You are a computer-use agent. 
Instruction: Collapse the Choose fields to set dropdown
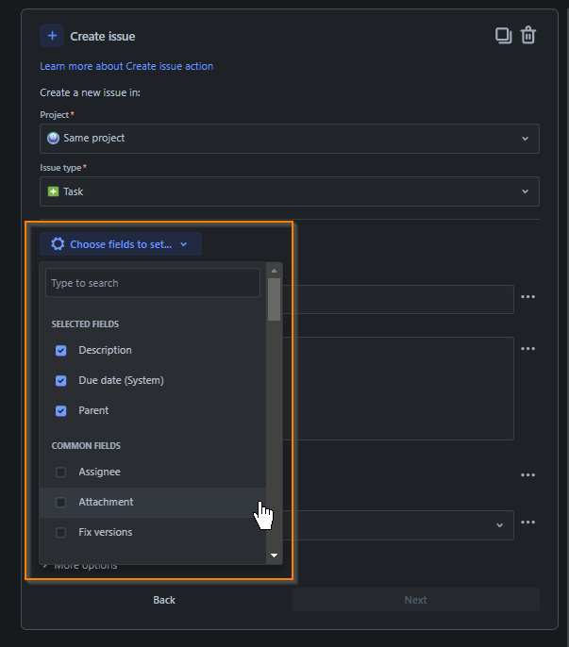coord(121,244)
